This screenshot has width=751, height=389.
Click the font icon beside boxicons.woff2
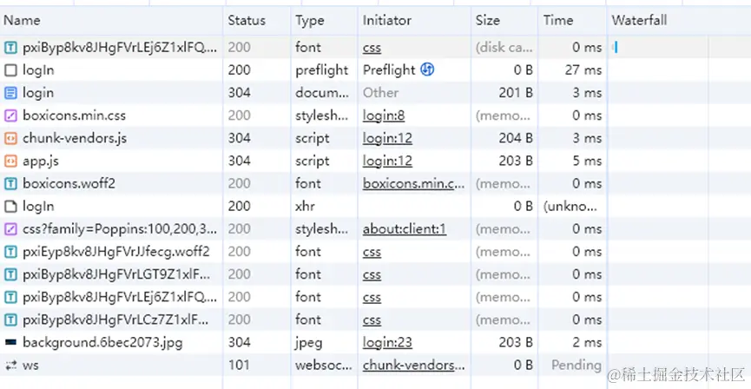coord(10,183)
